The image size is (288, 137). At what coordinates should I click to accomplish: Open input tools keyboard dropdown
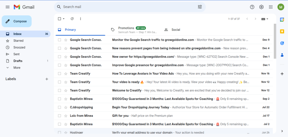coord(265,19)
